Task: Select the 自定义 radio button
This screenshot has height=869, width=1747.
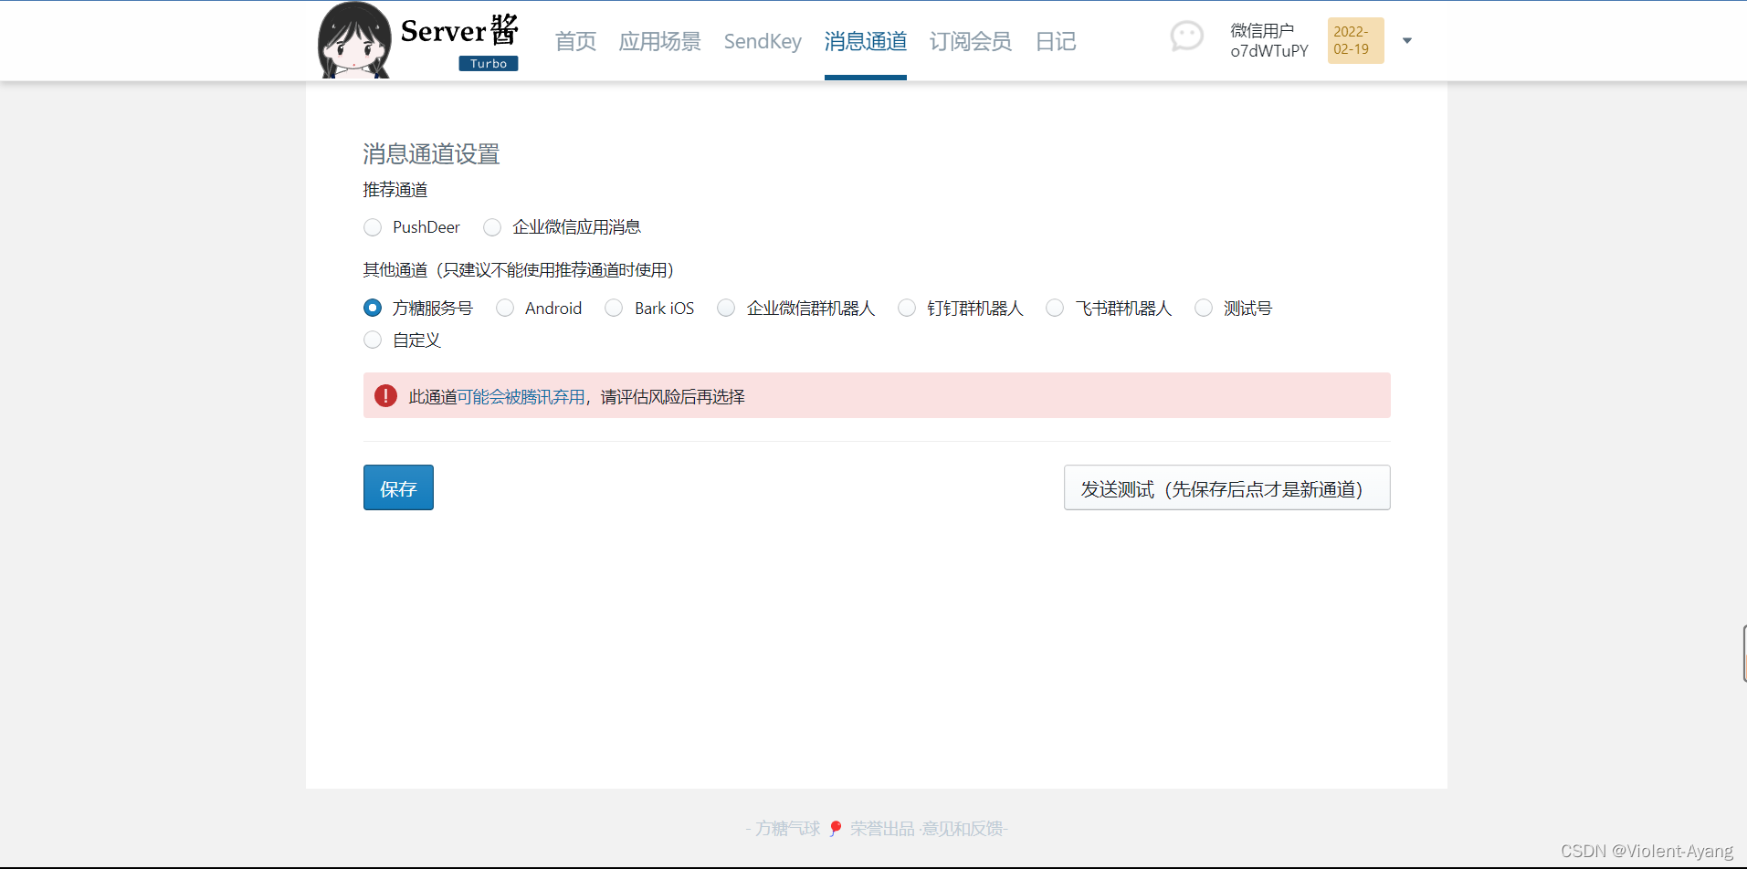Action: click(373, 340)
